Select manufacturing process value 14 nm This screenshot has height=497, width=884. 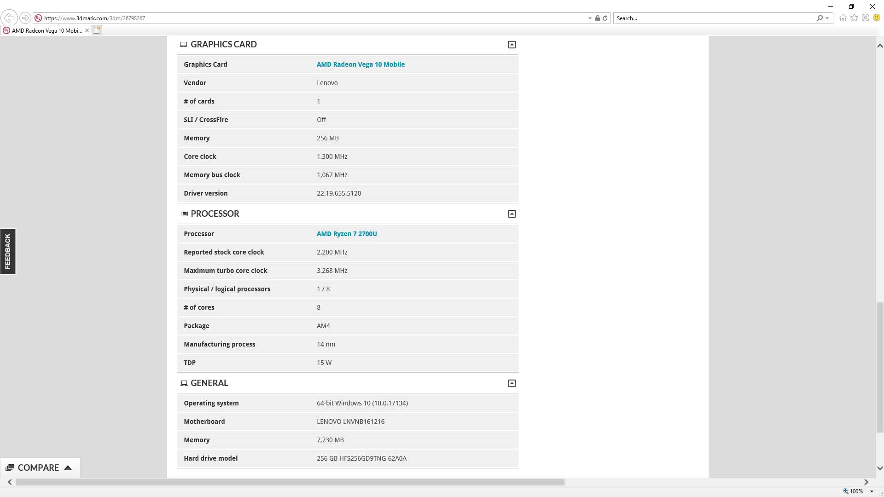click(x=326, y=344)
